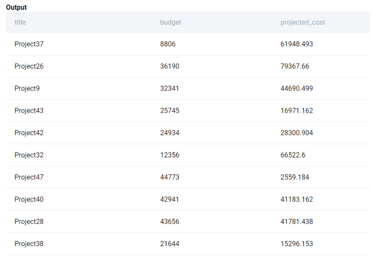This screenshot has width=372, height=257.
Task: Select the Project9 title cell
Action: (x=27, y=89)
